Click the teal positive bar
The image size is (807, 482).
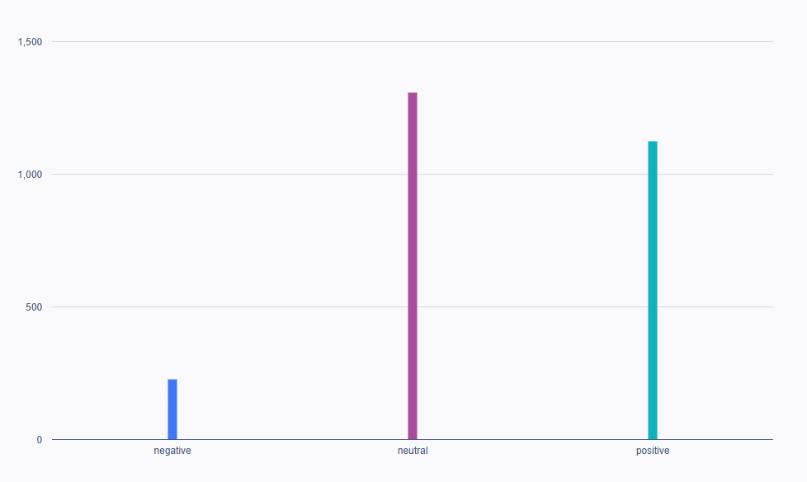(x=653, y=290)
